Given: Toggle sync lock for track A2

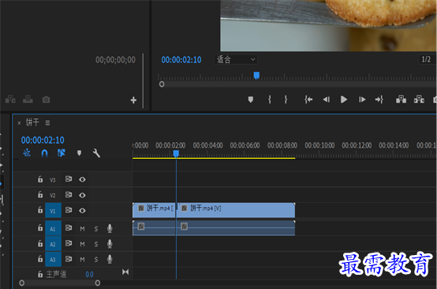Looking at the screenshot, I should point(69,243).
